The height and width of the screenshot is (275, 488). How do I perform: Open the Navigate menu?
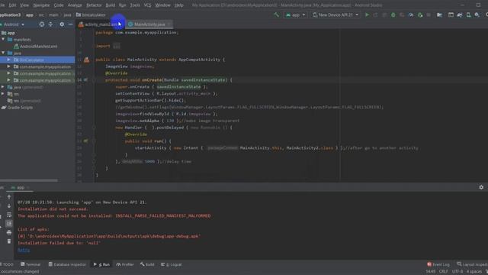point(41,5)
